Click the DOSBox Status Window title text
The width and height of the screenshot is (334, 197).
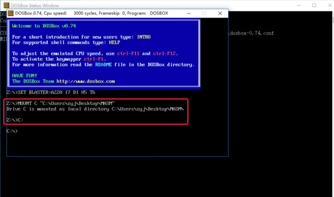pos(35,5)
